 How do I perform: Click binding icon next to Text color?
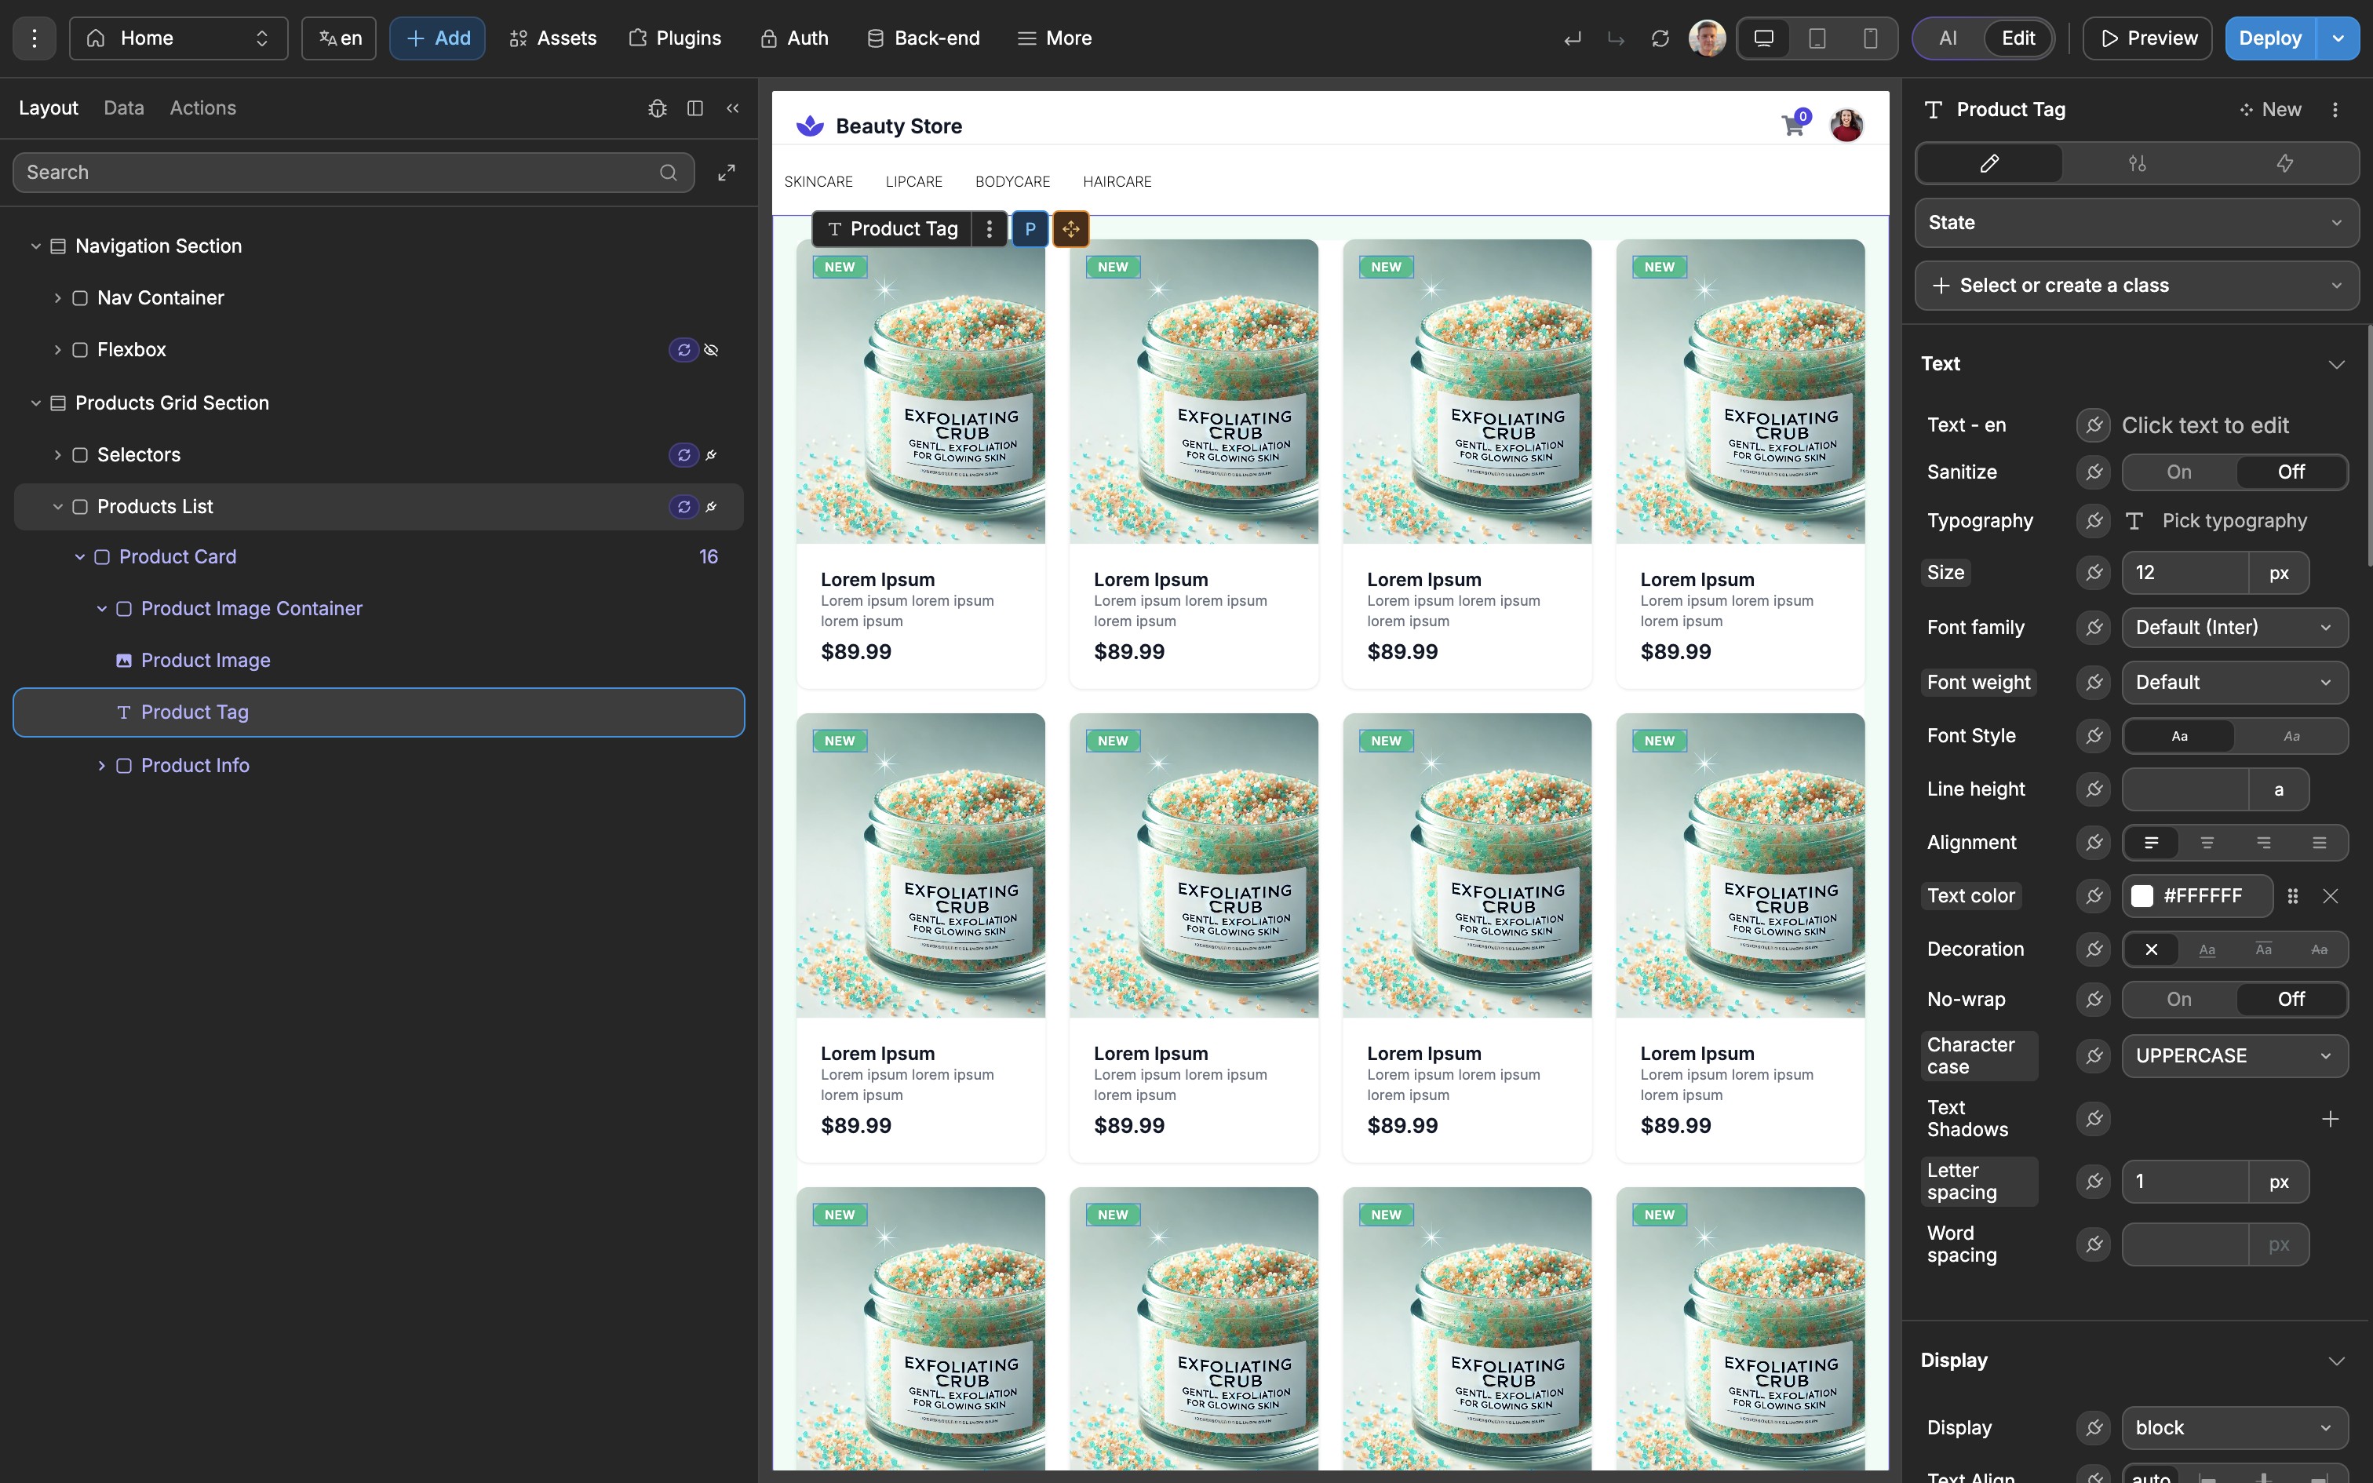click(2094, 895)
